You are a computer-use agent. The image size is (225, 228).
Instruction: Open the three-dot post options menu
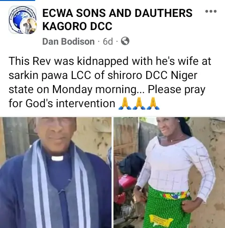[211, 11]
